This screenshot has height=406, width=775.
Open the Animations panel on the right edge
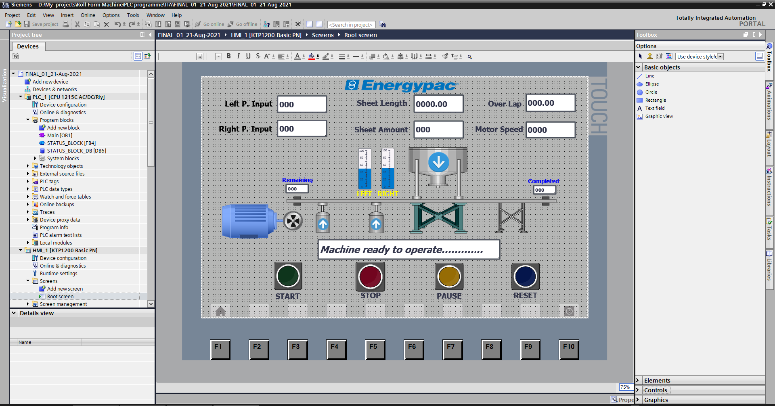[x=770, y=104]
